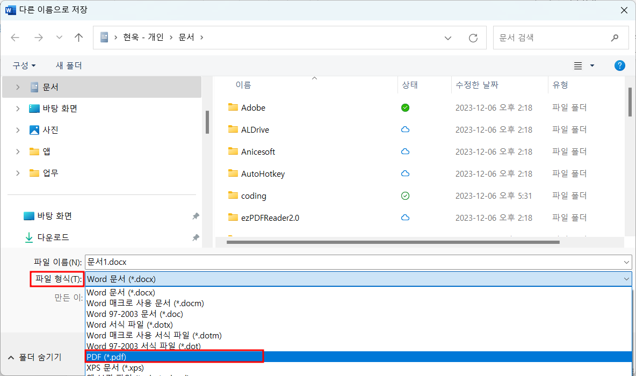This screenshot has height=376, width=636.
Task: Click the search magnifier in 문서 검색 box
Action: click(x=615, y=37)
